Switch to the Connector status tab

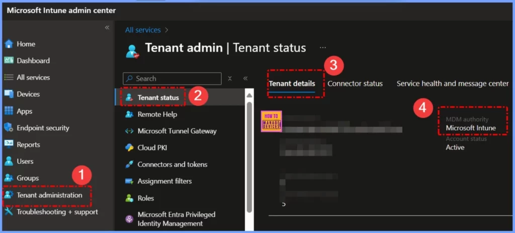[x=355, y=84]
